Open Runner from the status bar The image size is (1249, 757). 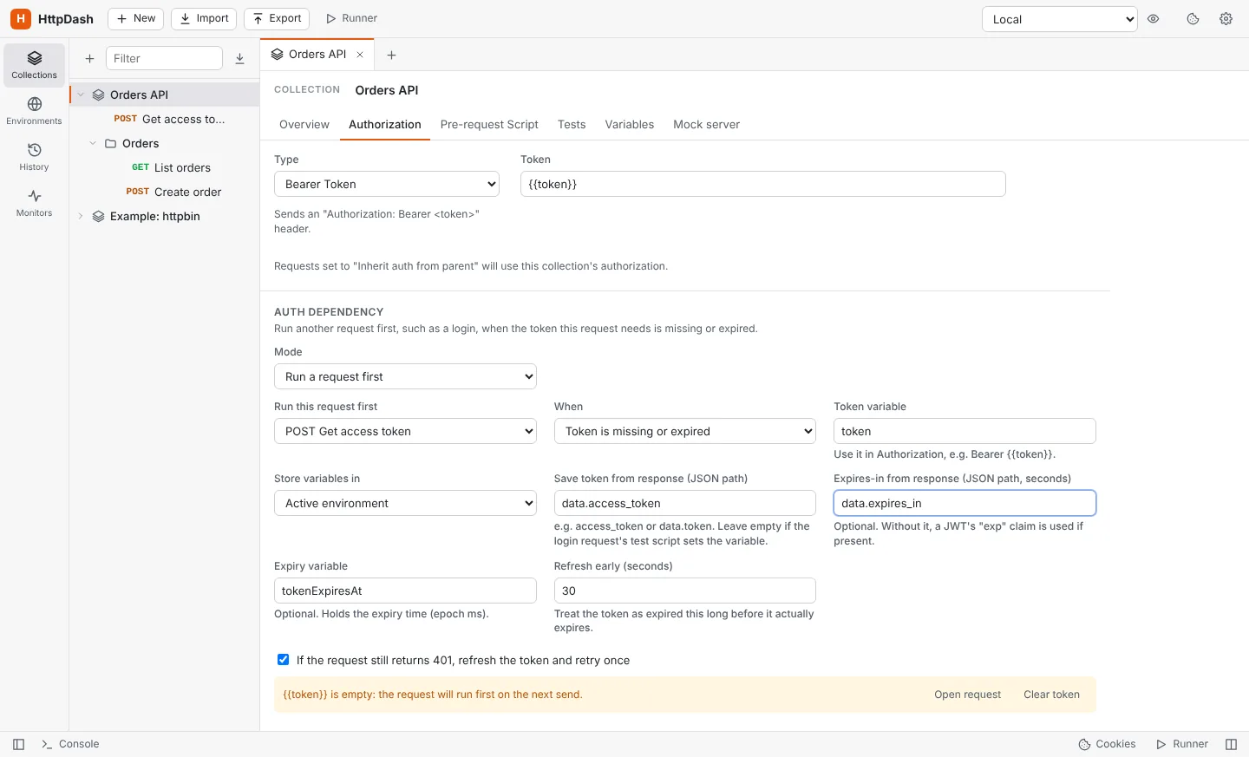[1182, 744]
